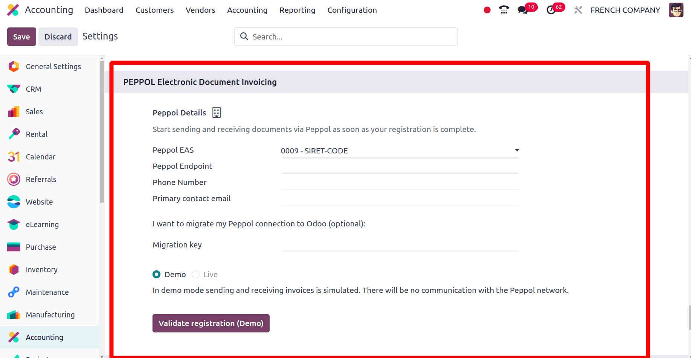Viewport: 691px width, 358px height.
Task: Select the Live radio button
Action: (195, 275)
